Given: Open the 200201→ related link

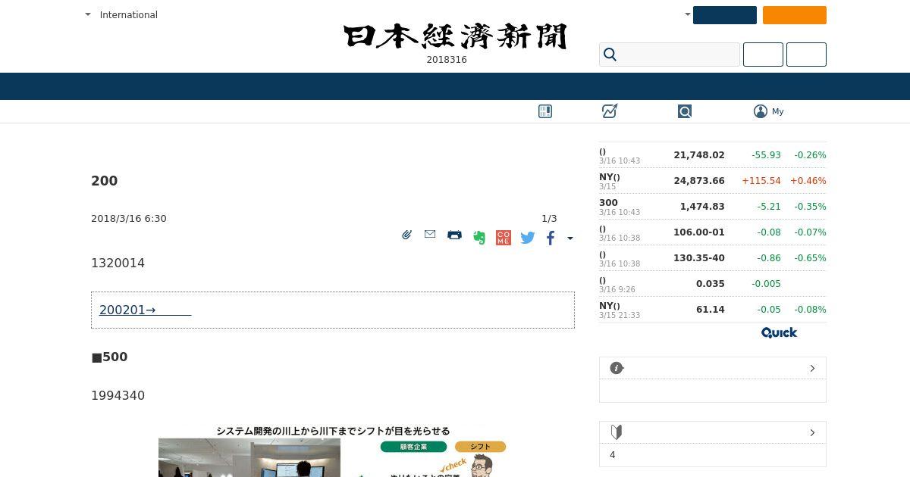Looking at the screenshot, I should (145, 310).
